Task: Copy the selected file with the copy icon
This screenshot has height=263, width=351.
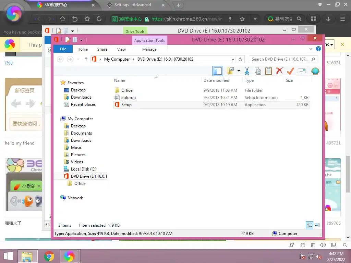Action: tap(258, 71)
